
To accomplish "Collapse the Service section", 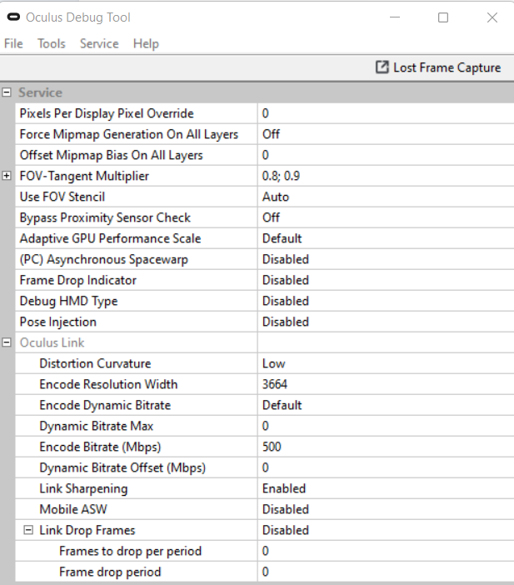I will point(7,92).
